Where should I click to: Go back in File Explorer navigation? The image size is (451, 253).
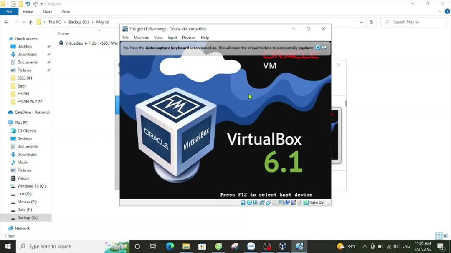tap(6, 22)
